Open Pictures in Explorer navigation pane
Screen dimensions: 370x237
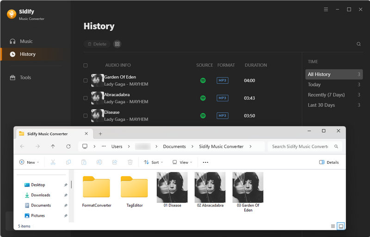(x=38, y=216)
